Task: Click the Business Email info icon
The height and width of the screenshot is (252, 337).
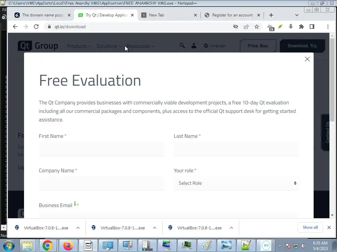Action: coord(75,203)
